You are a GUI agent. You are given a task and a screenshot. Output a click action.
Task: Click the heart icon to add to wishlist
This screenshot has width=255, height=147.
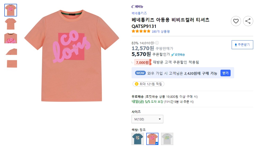coord(236,21)
